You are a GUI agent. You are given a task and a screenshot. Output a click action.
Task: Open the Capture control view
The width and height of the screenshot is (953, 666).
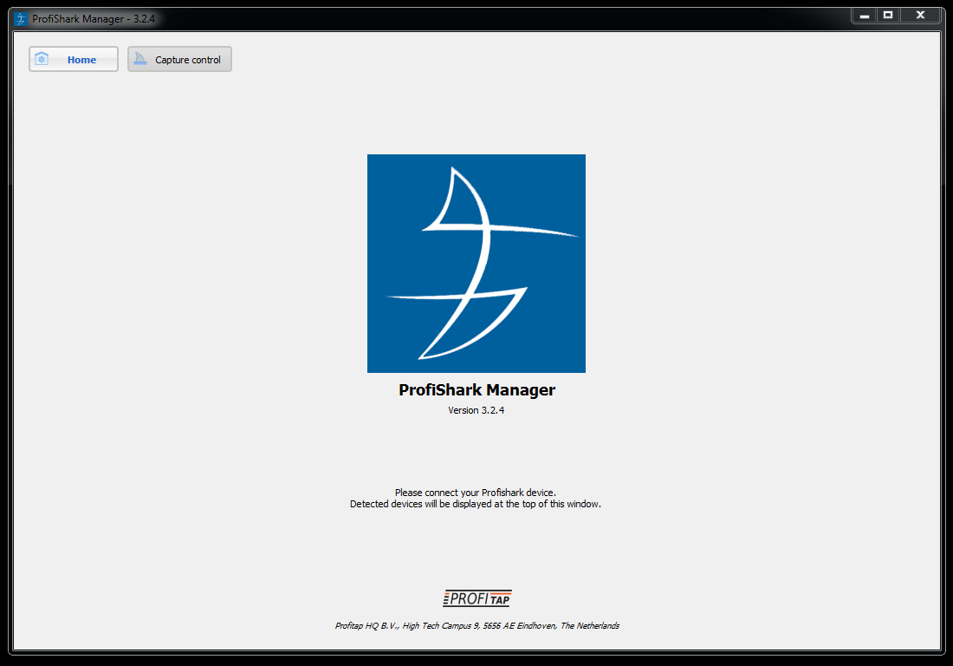coord(179,58)
